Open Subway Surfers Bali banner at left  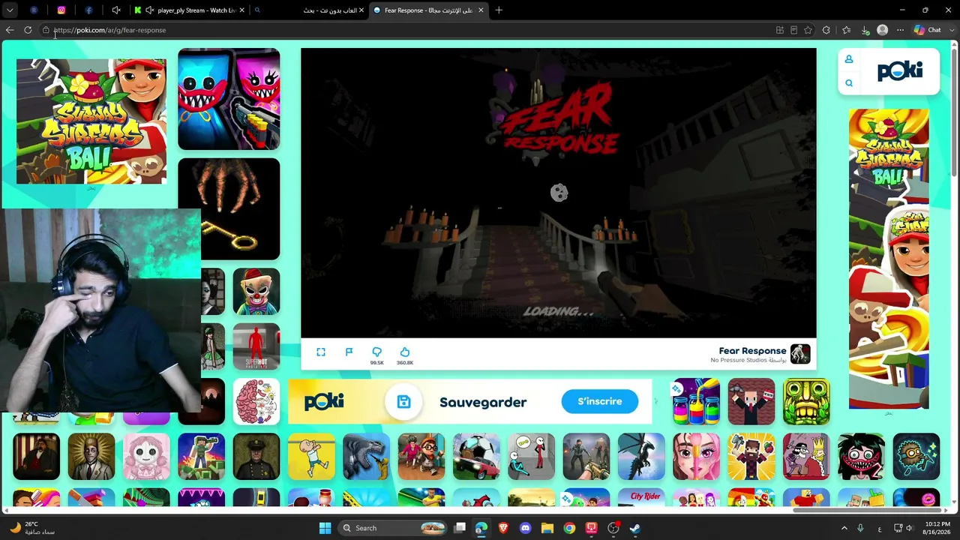click(91, 121)
